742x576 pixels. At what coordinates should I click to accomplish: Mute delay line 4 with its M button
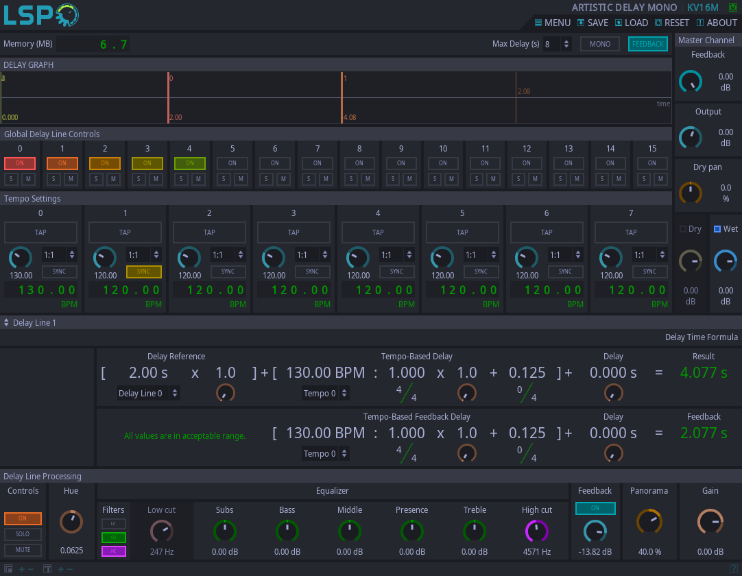coord(198,179)
